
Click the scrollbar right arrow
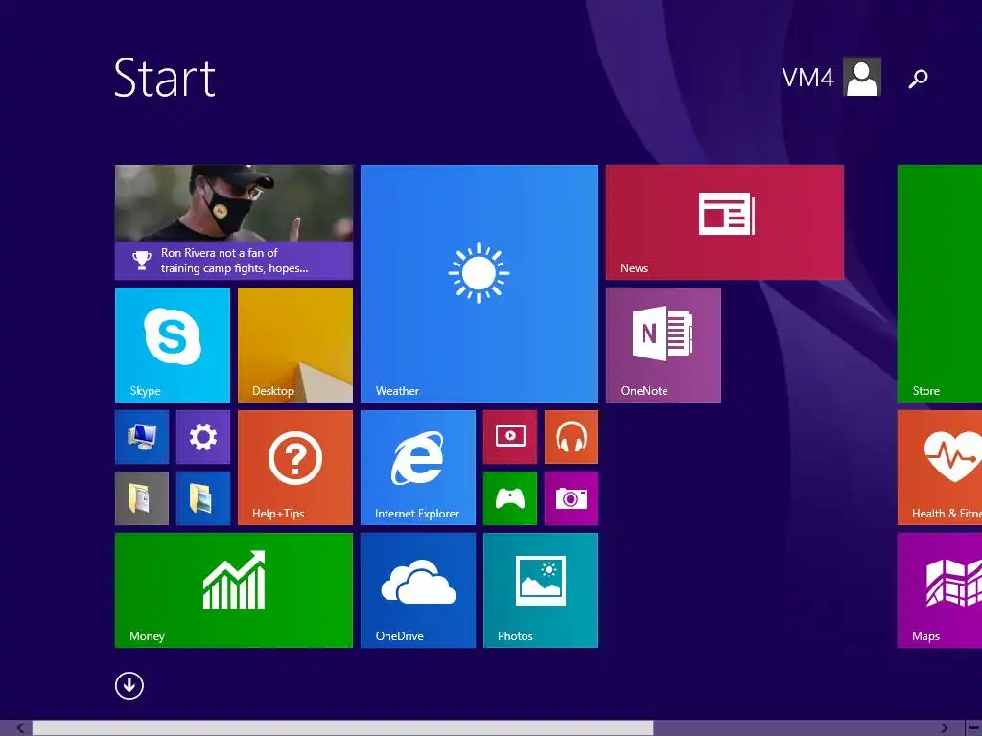click(x=944, y=728)
